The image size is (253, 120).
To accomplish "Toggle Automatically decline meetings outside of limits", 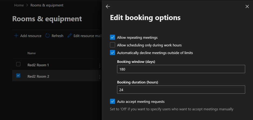I will pos(113,52).
